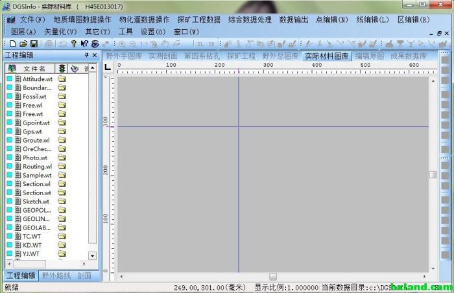The width and height of the screenshot is (454, 293).
Task: Open the 图层(A) menu
Action: 24,31
